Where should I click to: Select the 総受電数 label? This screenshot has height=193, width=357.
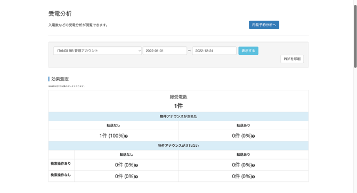click(x=178, y=97)
